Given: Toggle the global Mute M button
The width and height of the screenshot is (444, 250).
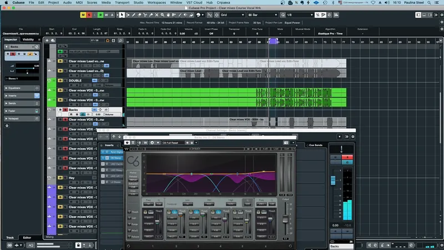Looking at the screenshot, I should (x=83, y=15).
